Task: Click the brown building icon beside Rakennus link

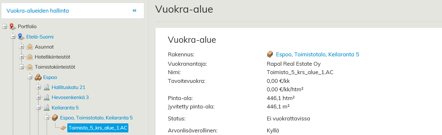Action: point(270,54)
